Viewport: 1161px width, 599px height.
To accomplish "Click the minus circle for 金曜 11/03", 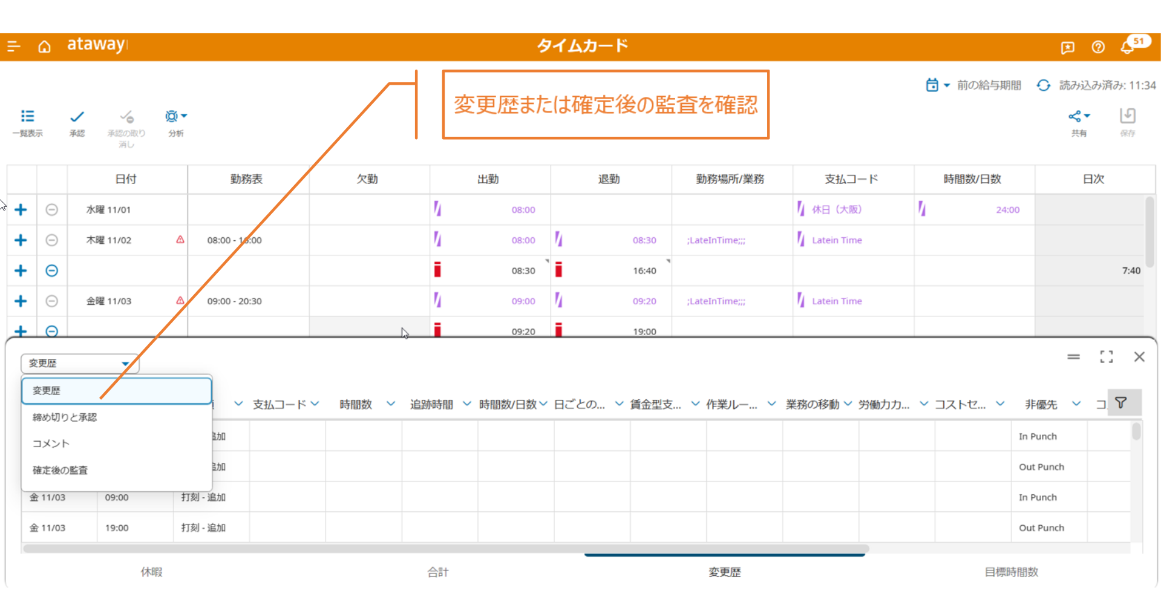I will click(52, 301).
